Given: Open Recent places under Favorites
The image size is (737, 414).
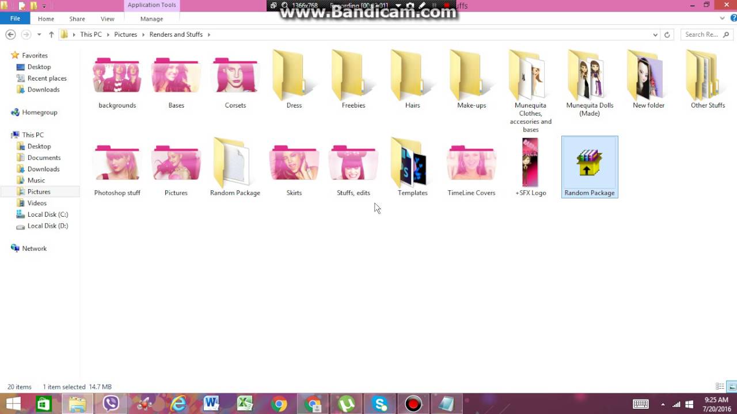Looking at the screenshot, I should coord(47,78).
